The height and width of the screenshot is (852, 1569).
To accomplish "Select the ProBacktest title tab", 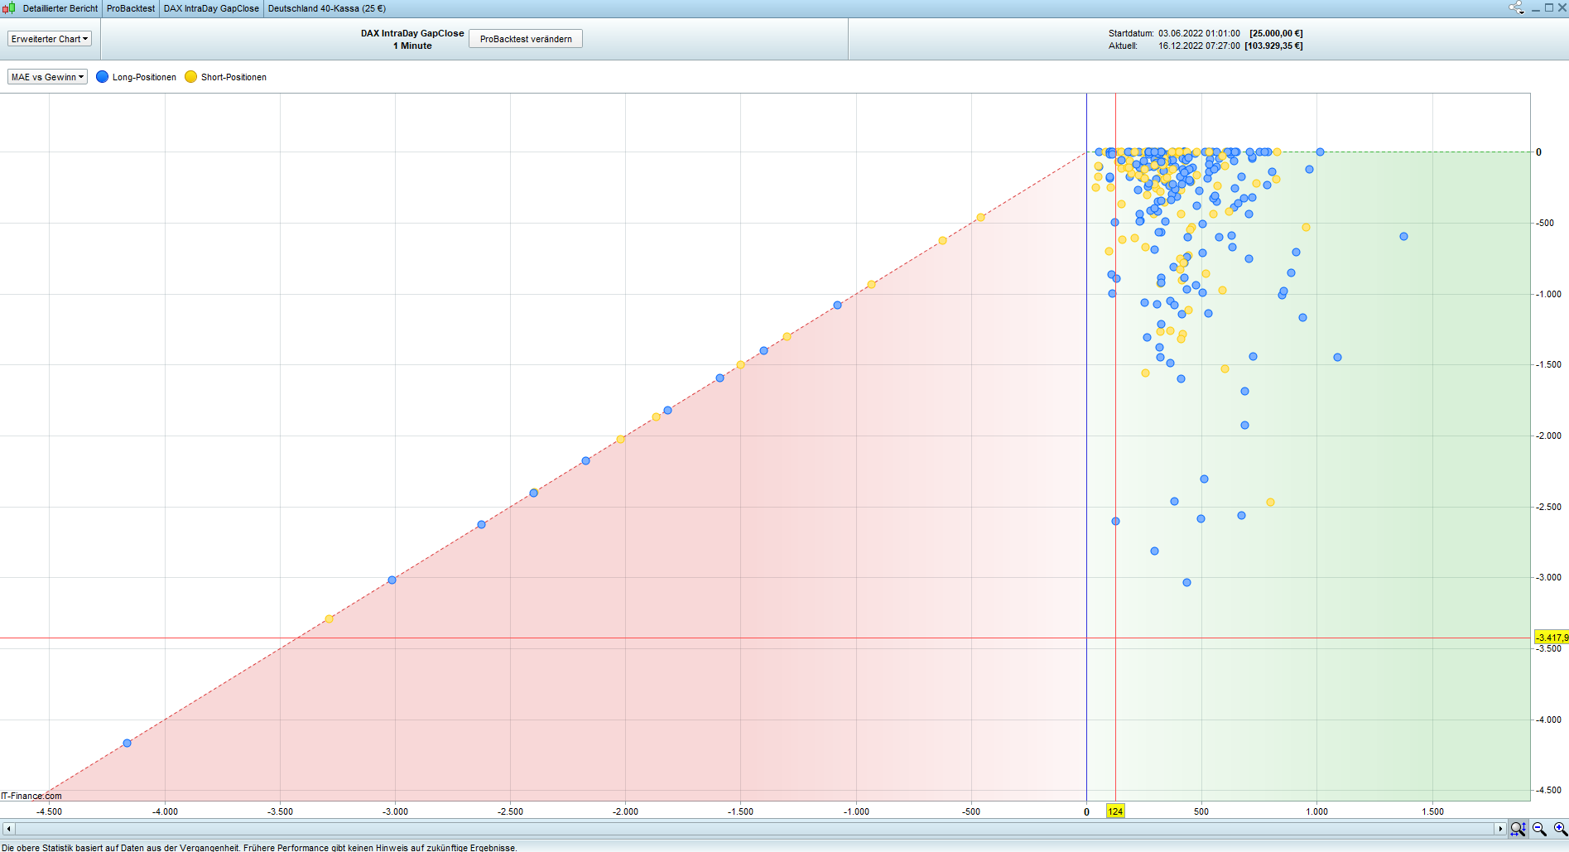I will [131, 8].
